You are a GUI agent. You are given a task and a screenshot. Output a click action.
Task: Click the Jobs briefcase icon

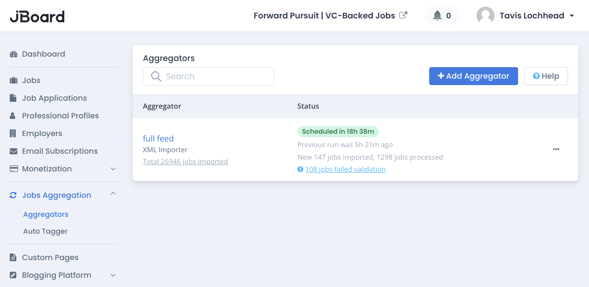[x=13, y=80]
